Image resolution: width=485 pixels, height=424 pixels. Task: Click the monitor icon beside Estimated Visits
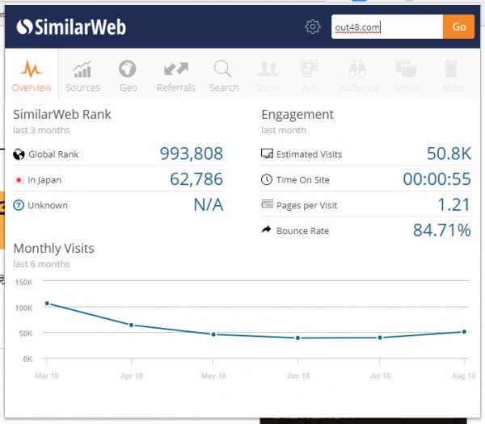pos(267,153)
